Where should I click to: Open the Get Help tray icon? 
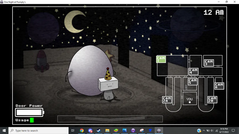(199, 131)
